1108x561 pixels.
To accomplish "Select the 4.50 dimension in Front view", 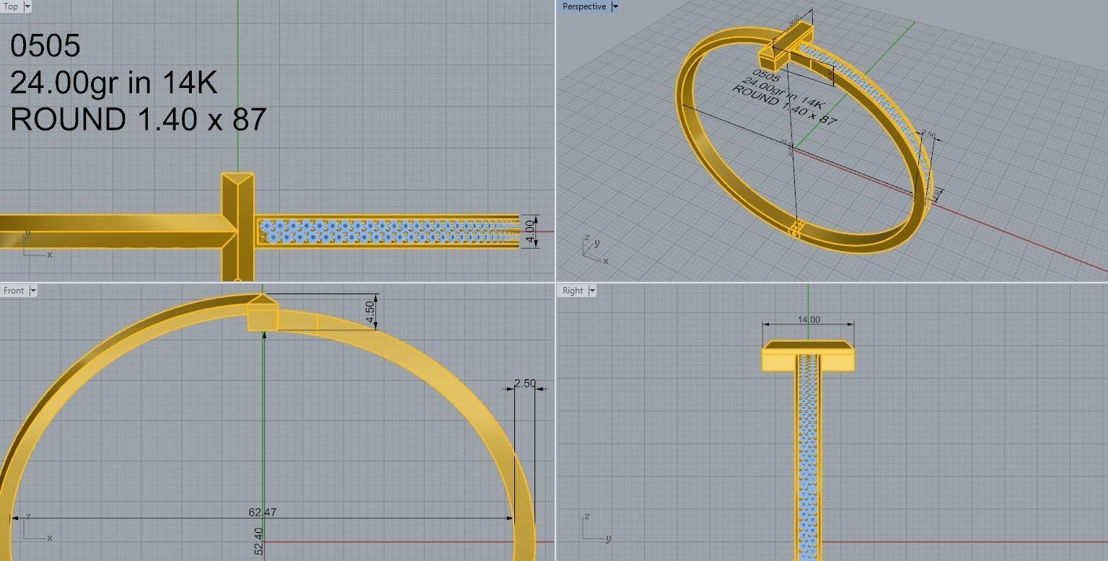I will coord(370,312).
